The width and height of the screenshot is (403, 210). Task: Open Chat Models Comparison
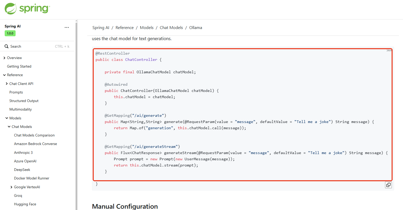[34, 135]
